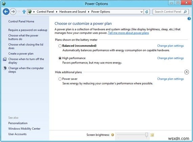This screenshot has width=193, height=142.
Task: Click the 'Hide additional plans' label text
Action: [68, 72]
